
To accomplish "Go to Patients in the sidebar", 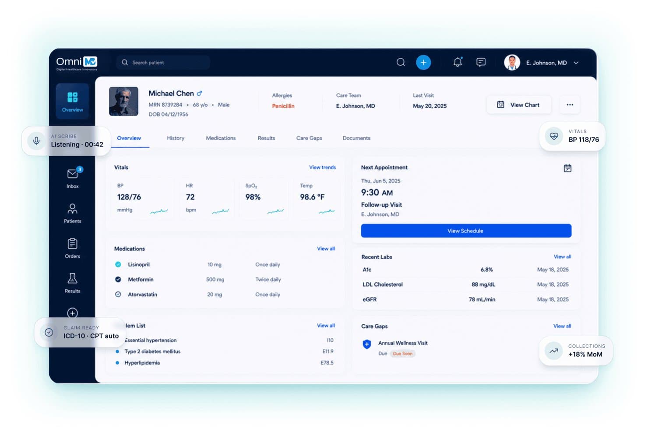I will 73,213.
